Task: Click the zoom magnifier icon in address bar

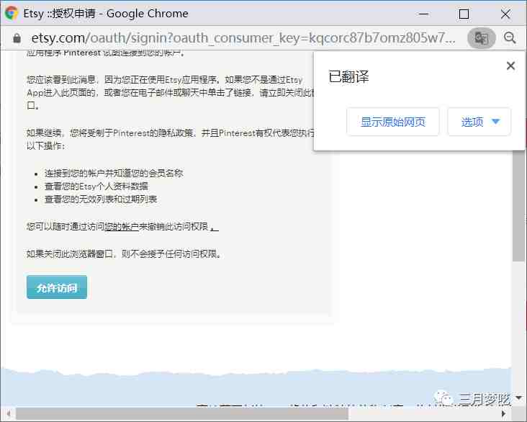Action: [x=510, y=38]
